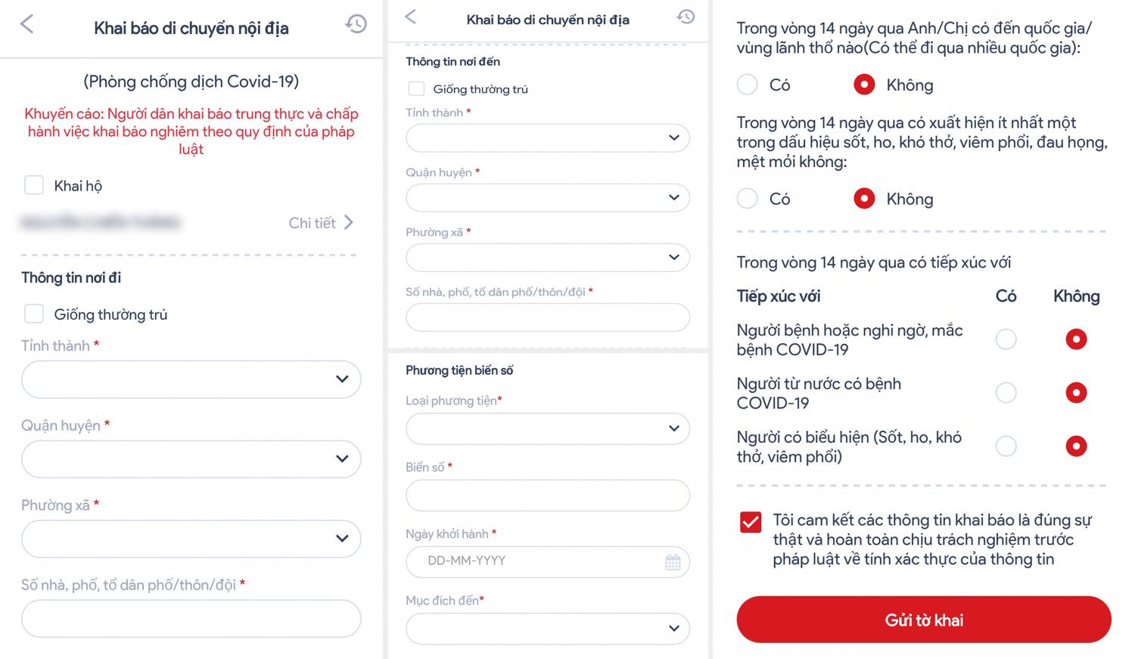1135x659 pixels.
Task: Uncheck the Tôi cam kết commitment checkbox
Action: [x=751, y=522]
